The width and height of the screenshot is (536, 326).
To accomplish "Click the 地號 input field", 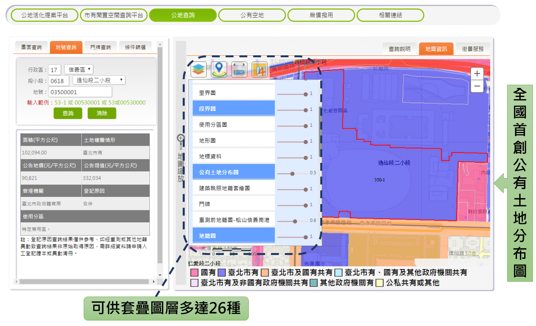I will 80,92.
